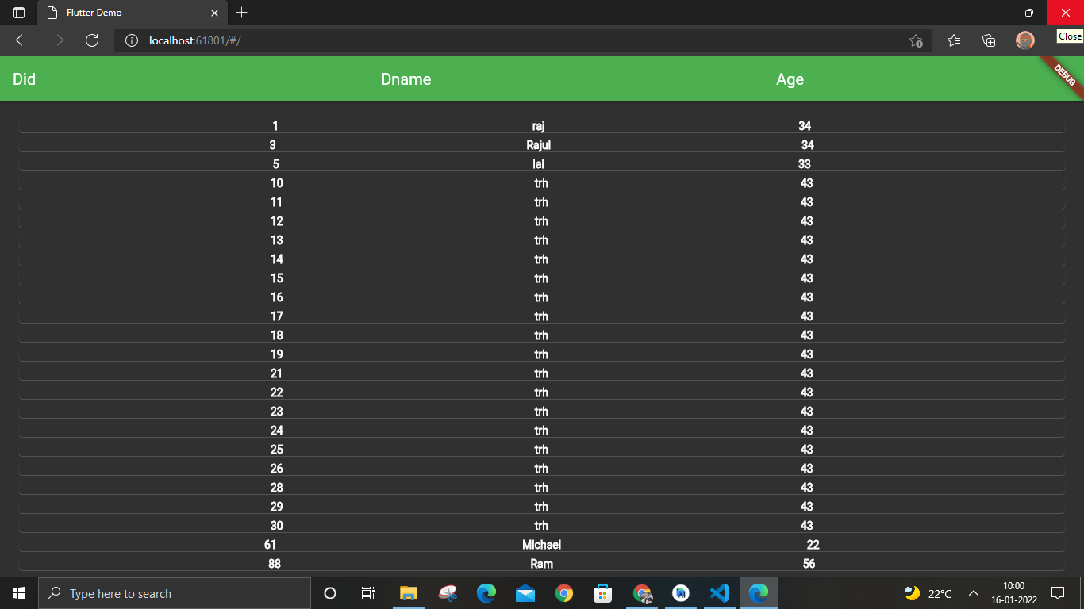Click the name Ram in the table
Screen dimensions: 1084x609
point(541,564)
